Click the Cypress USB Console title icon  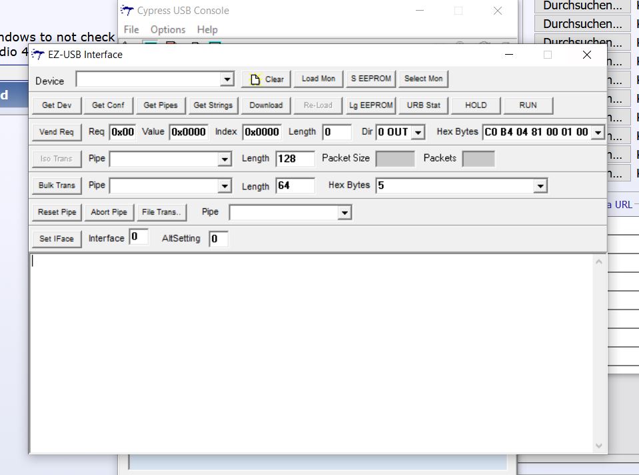coord(127,10)
